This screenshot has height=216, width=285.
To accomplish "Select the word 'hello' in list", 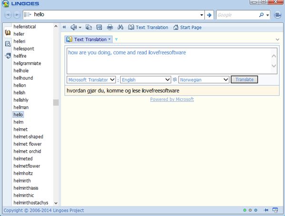I will [x=18, y=114].
